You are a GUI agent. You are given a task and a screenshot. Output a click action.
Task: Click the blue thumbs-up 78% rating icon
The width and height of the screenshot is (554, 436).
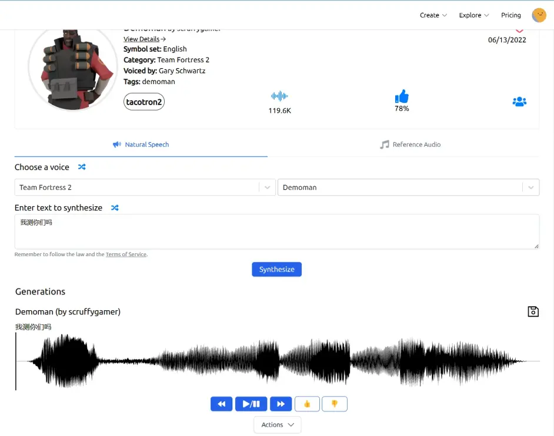coord(402,97)
